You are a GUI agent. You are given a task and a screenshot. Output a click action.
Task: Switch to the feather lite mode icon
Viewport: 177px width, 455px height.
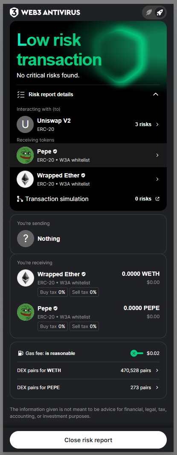click(x=149, y=12)
